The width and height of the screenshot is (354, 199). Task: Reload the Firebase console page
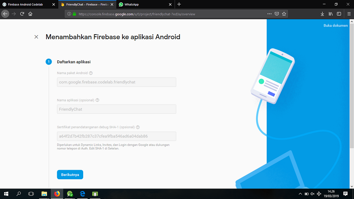click(22, 14)
